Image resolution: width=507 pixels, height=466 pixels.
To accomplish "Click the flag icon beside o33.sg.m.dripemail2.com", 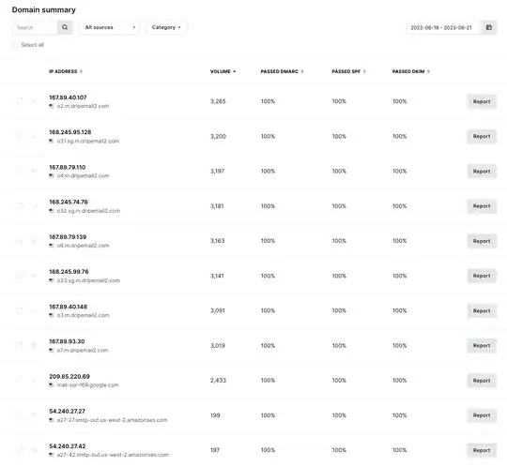I will pos(51,280).
